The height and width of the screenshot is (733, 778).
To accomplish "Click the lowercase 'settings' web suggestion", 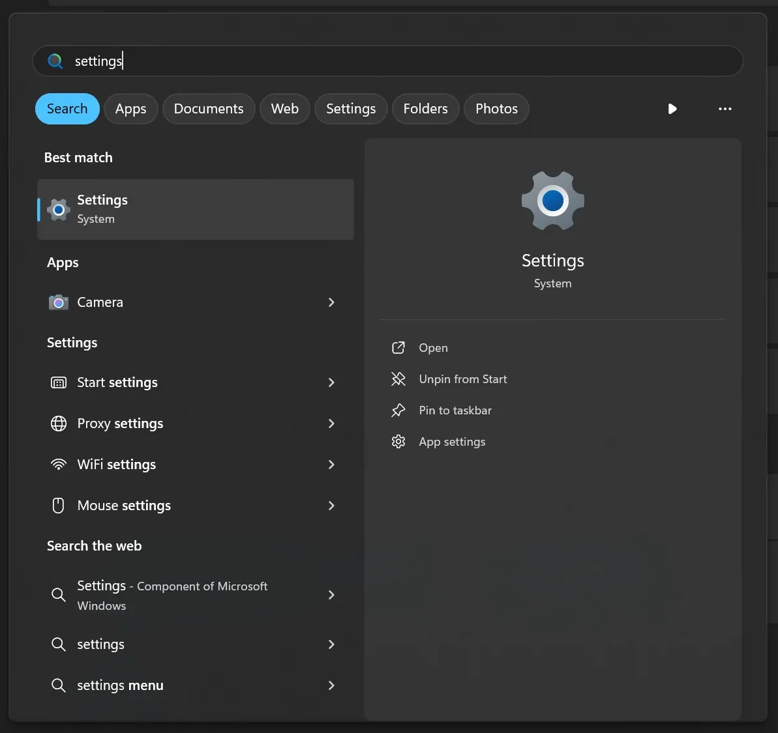I will tap(196, 644).
